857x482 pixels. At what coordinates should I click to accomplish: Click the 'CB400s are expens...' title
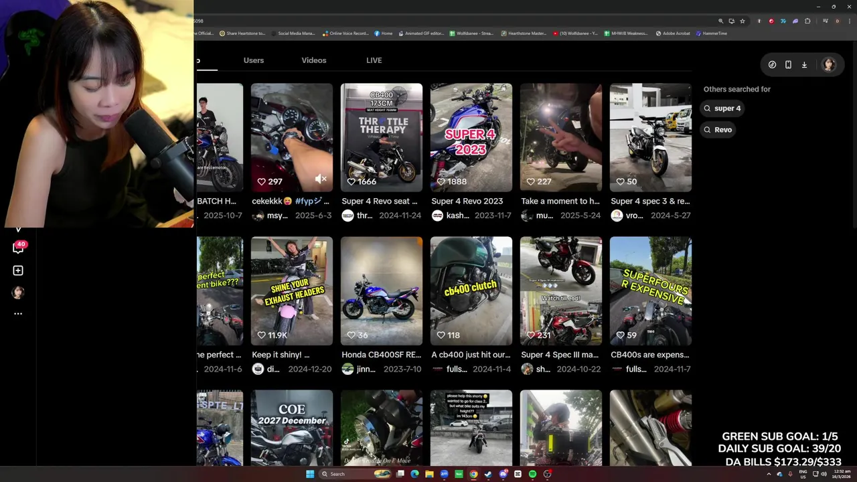tap(650, 355)
